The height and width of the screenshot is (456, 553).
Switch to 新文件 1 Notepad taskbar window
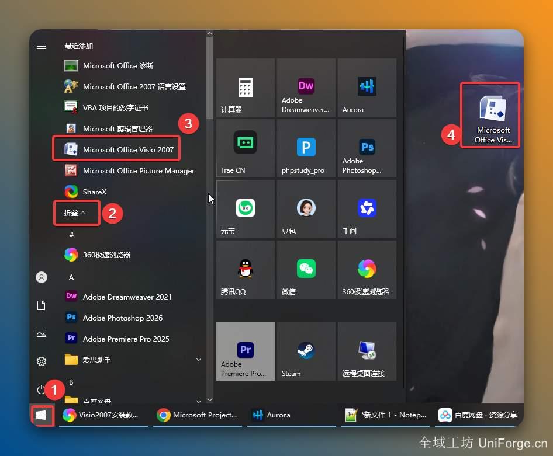tap(385, 415)
